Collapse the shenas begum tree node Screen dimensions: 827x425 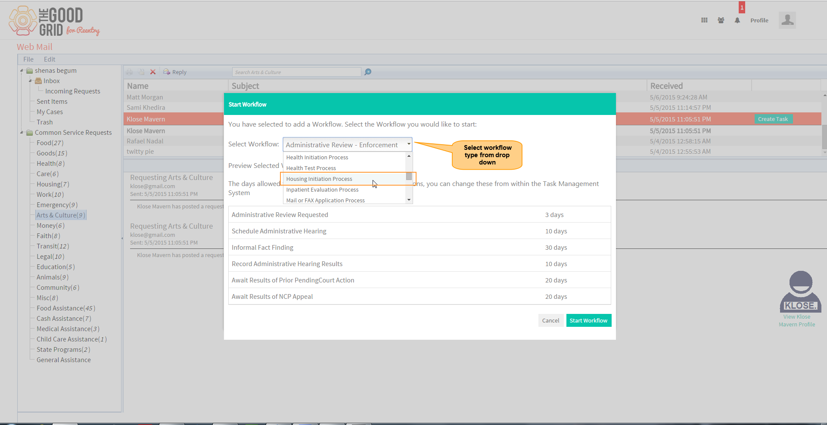[22, 71]
